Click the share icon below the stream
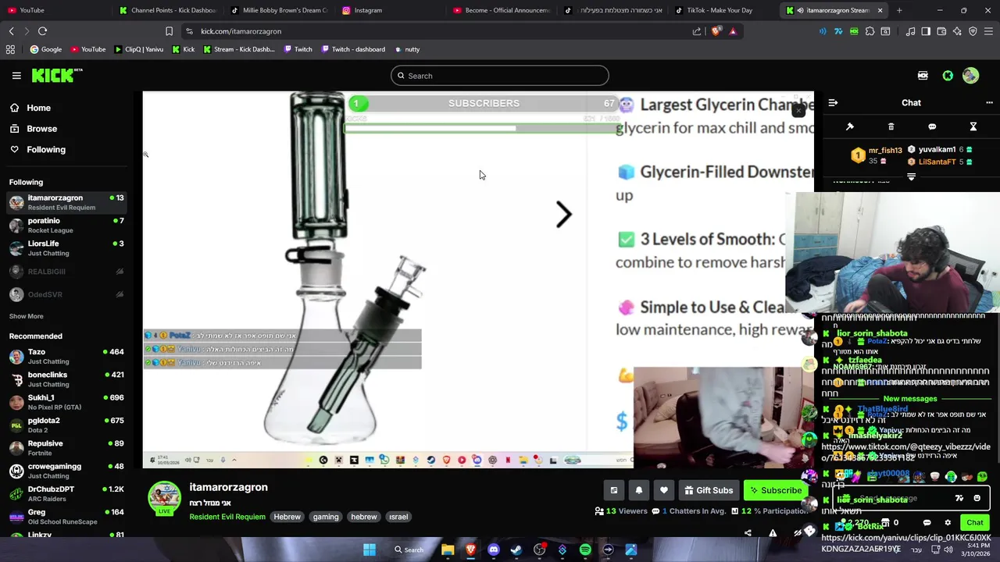1000x562 pixels. click(x=748, y=533)
